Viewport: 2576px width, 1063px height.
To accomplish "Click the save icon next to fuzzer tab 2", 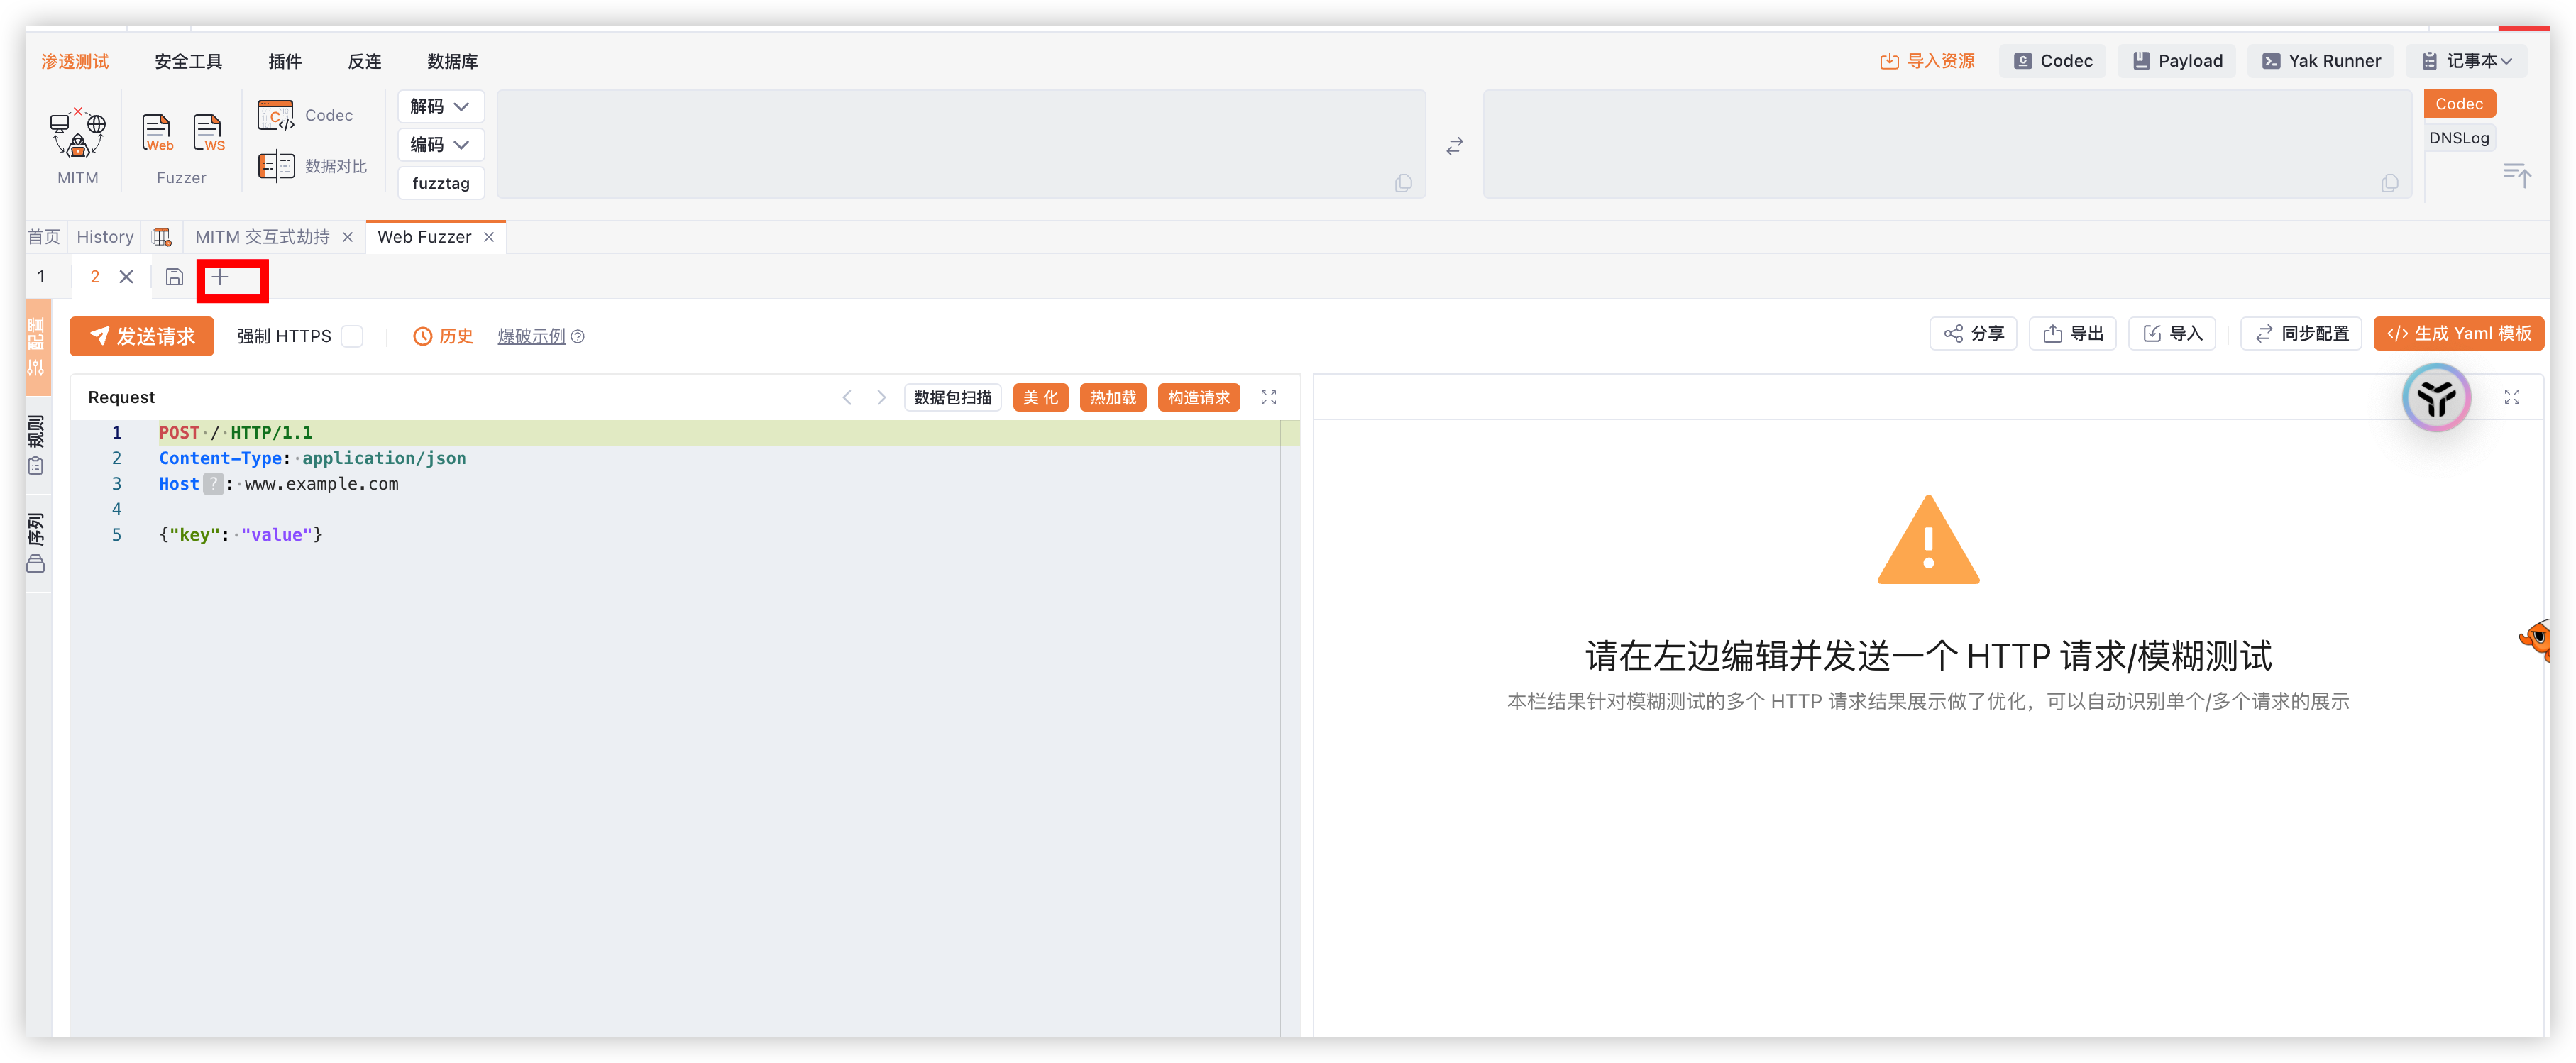I will click(x=174, y=276).
